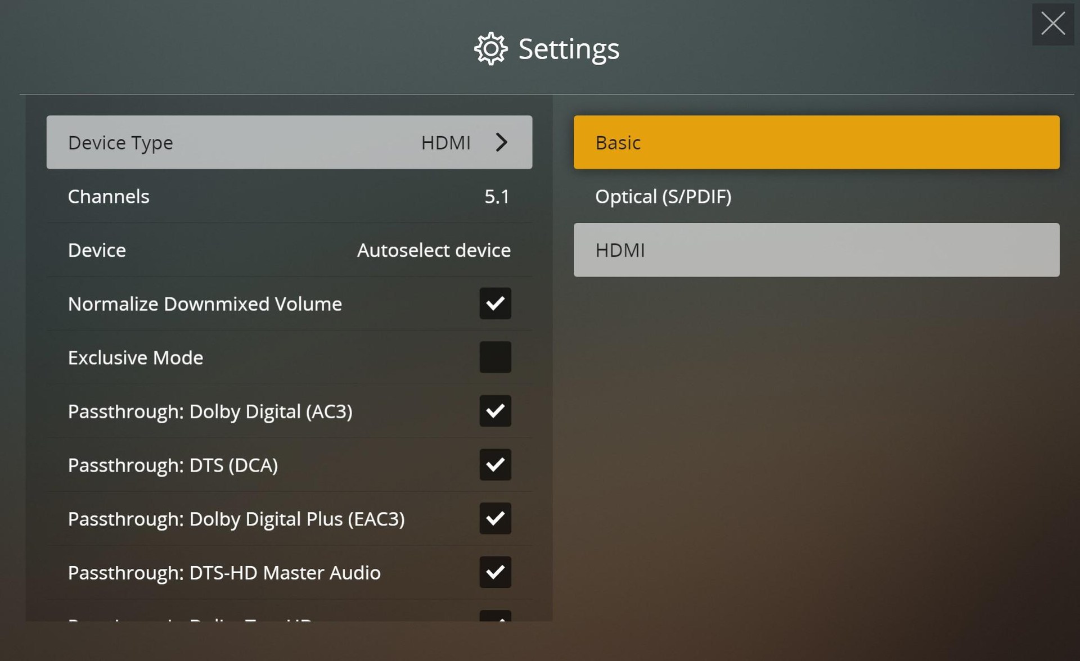The width and height of the screenshot is (1080, 661).
Task: Click the HDMI value in Device Type
Action: [445, 143]
